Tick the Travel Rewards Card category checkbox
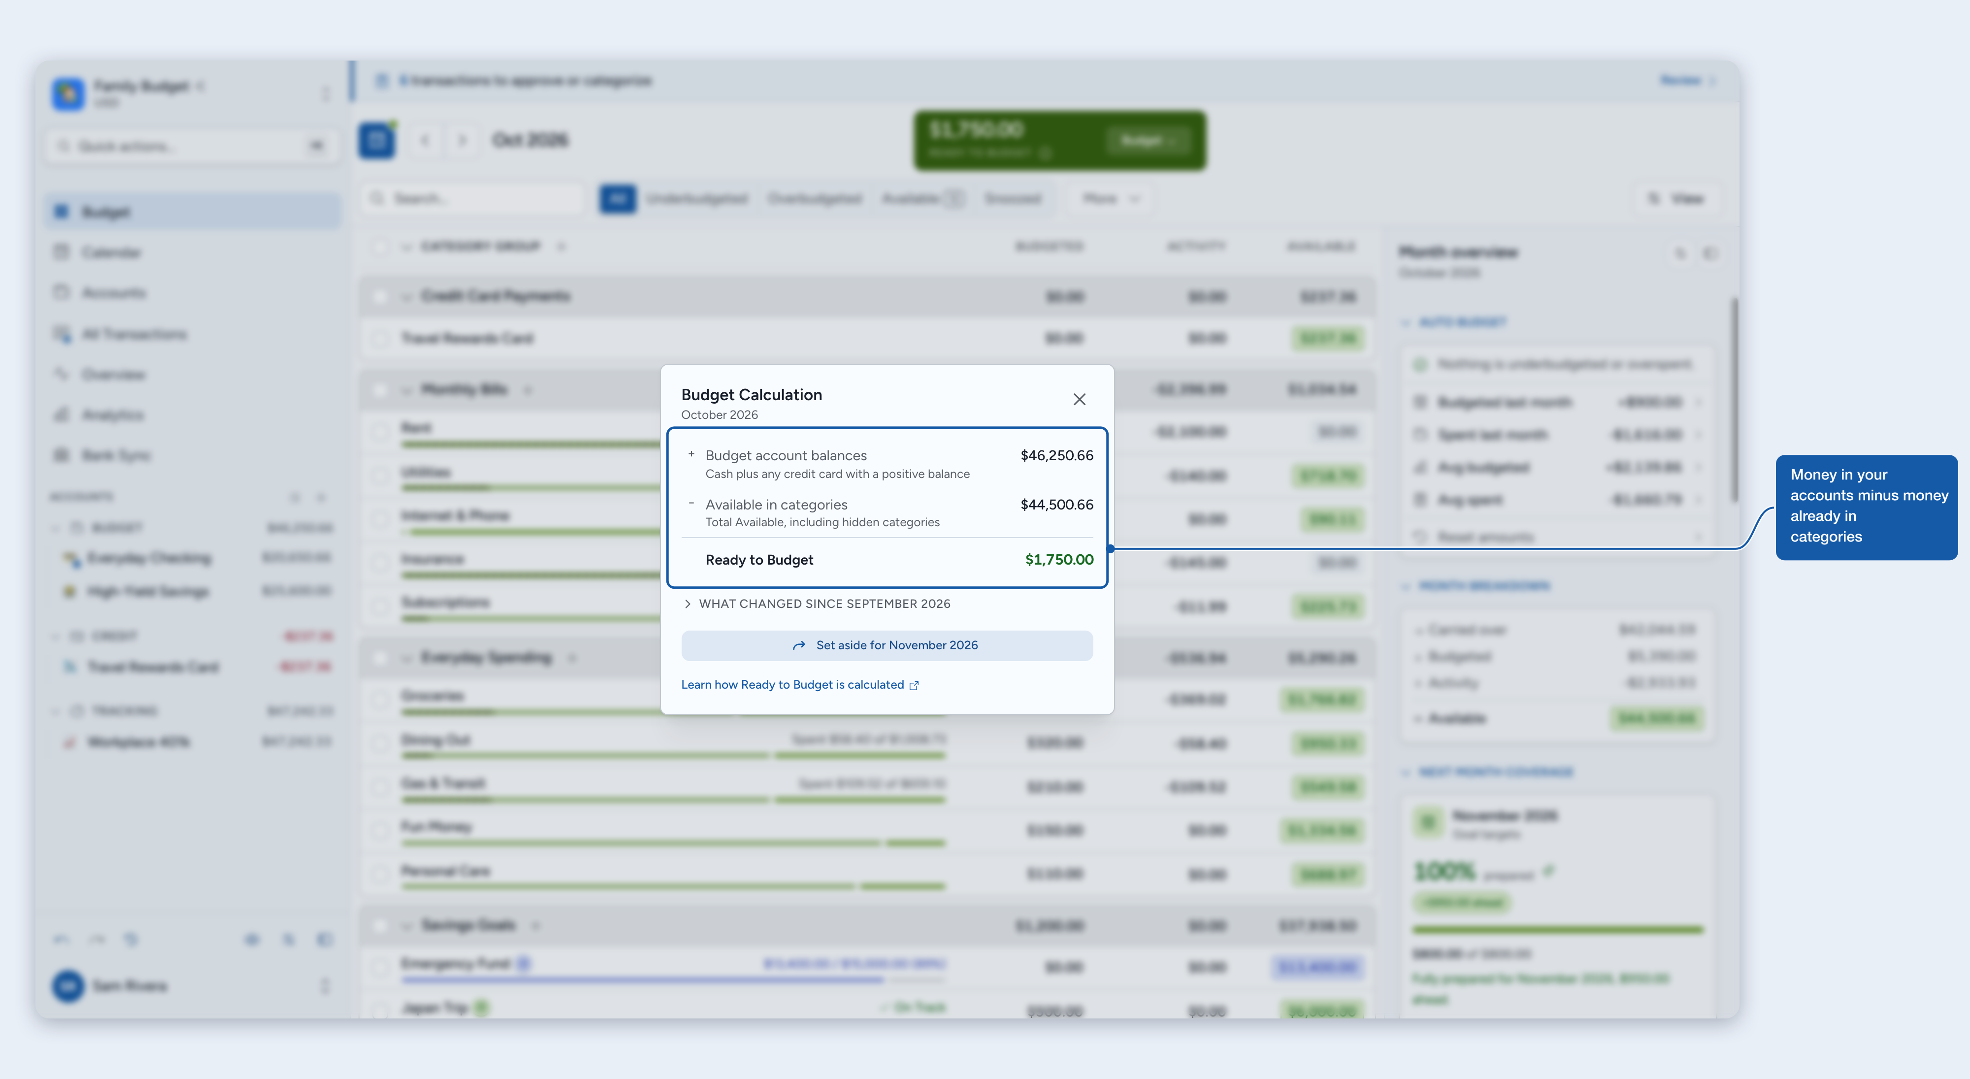Screen dimensions: 1970x1079 pos(379,339)
